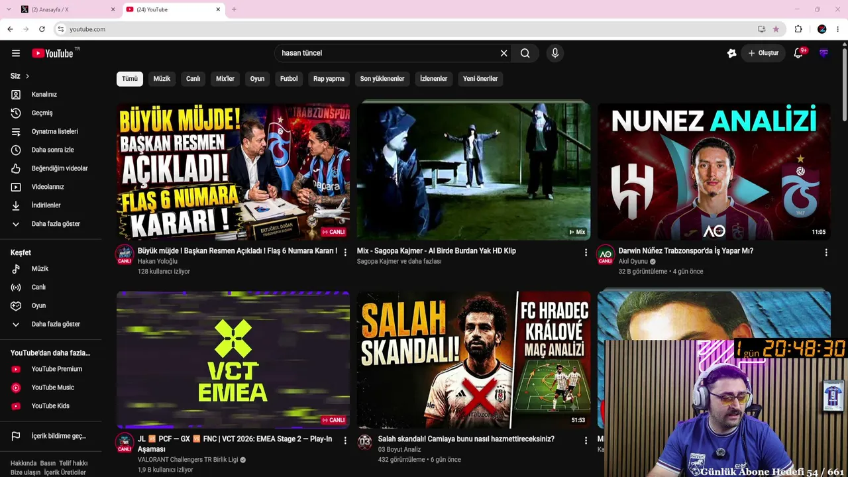Open a new browser tab
Viewport: 848px width, 477px height.
pos(234,9)
